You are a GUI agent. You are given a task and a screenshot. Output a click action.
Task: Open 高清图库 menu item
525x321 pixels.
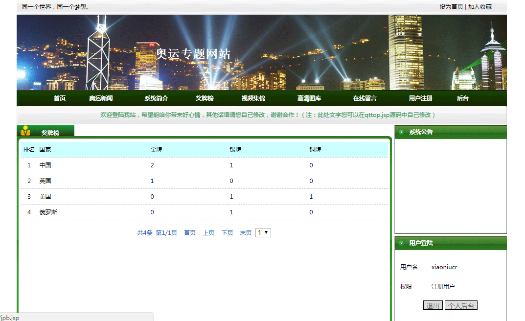tap(309, 98)
